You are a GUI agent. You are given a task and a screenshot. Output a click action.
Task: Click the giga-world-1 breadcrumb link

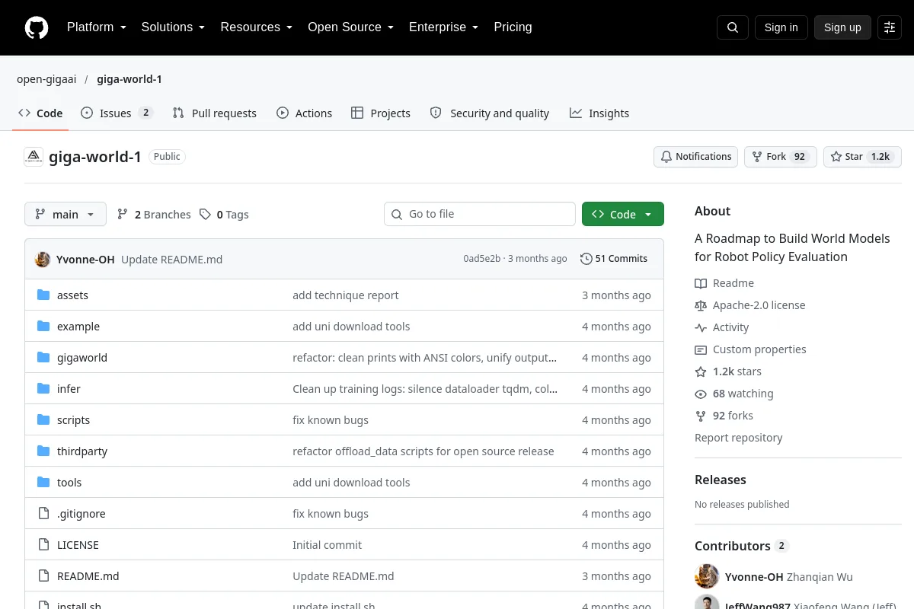tap(129, 79)
